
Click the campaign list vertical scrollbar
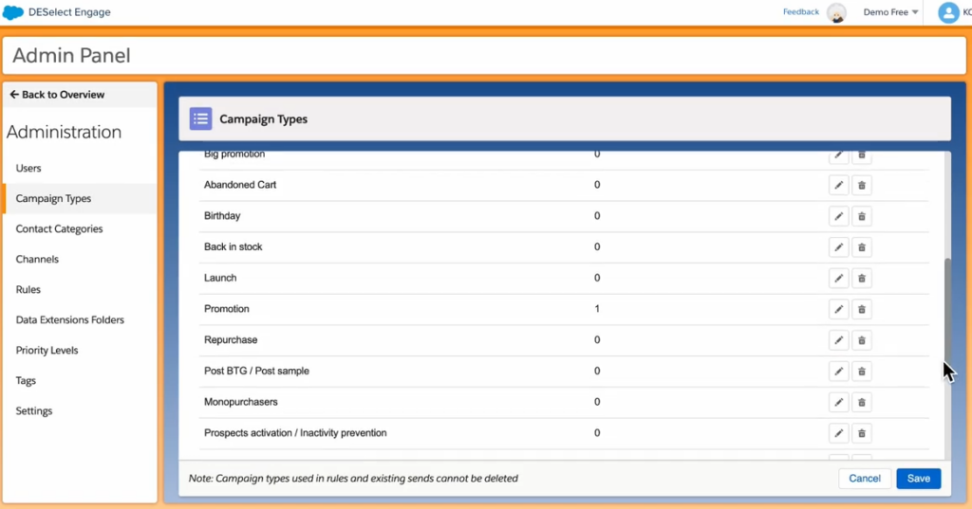pyautogui.click(x=944, y=313)
